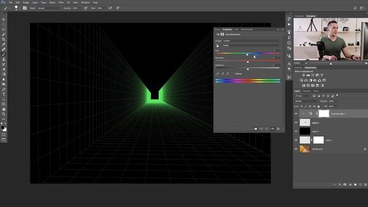Add Photo Filter adjustment icon
Viewport: 368px width, 207px height.
(315, 80)
